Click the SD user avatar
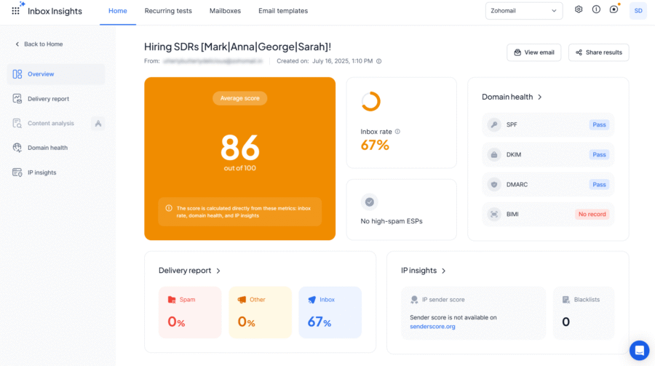655x366 pixels. tap(638, 11)
